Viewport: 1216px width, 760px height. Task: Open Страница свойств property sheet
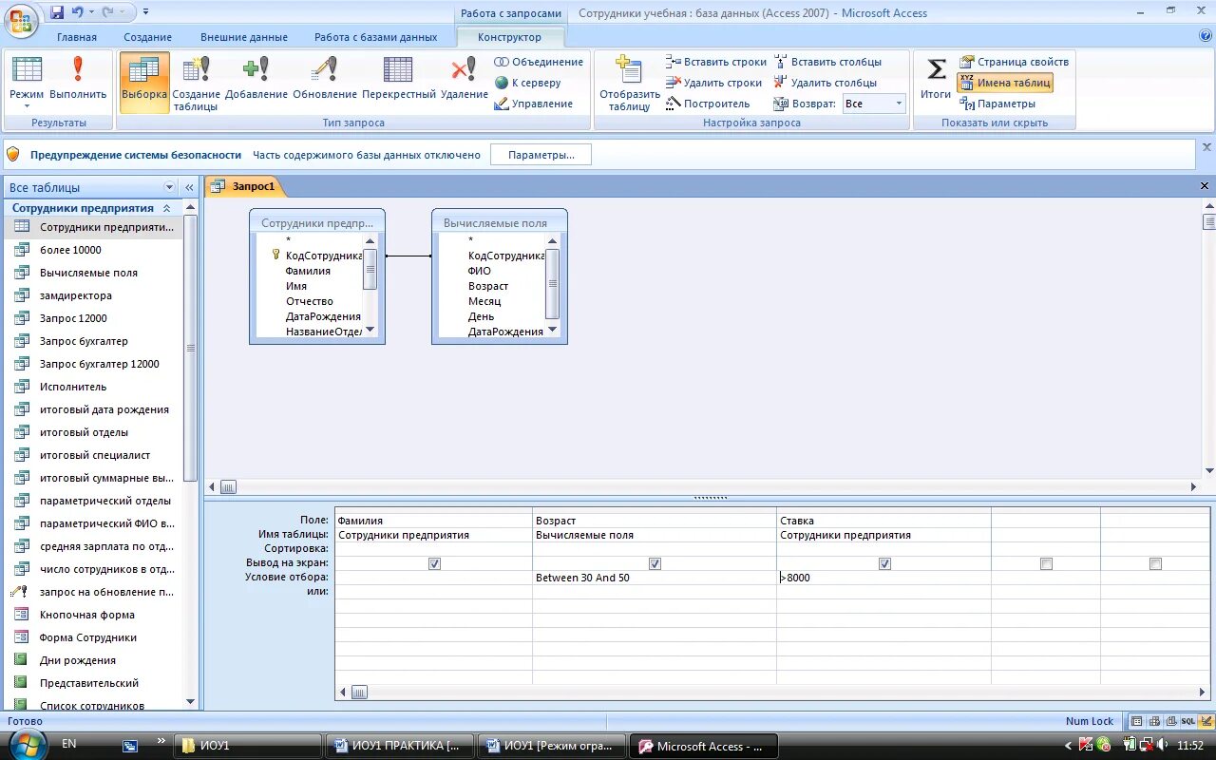pos(1014,62)
